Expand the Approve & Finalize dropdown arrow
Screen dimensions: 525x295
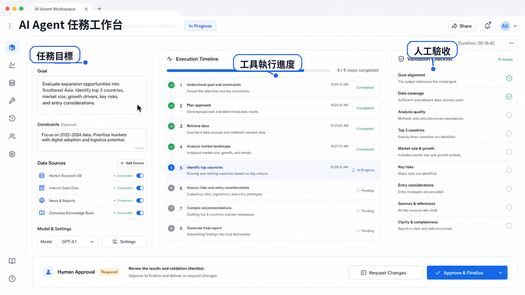tap(500, 273)
